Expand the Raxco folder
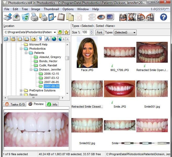172x157 pixels. (21, 95)
